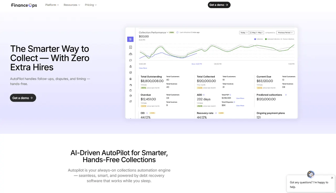
Task: Open the pie chart sidebar icon
Action: pos(130,96)
